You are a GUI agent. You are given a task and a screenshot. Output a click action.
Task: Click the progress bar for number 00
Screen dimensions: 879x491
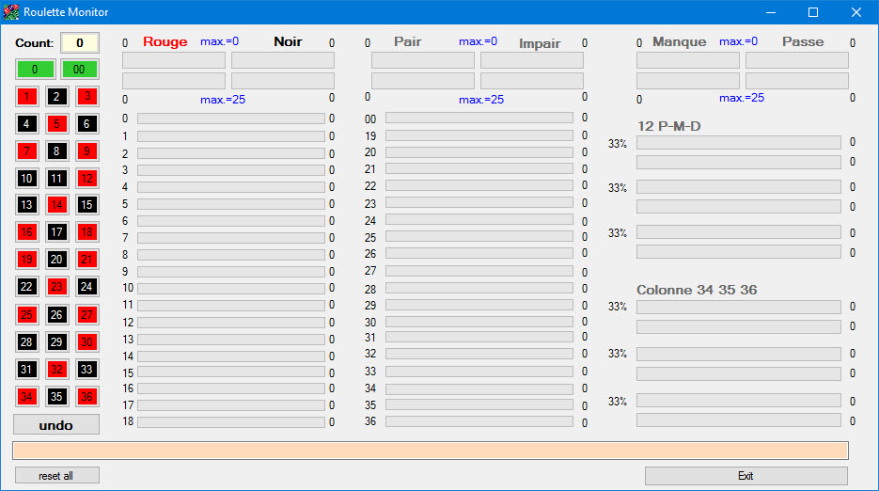(479, 118)
